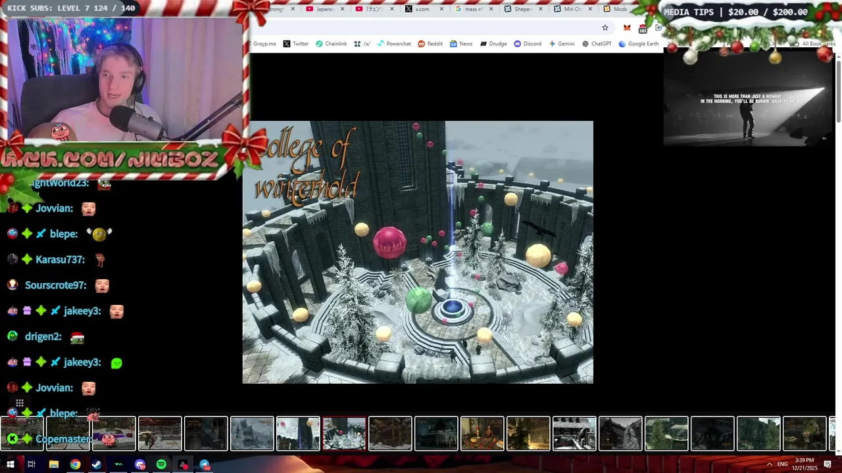This screenshot has height=473, width=842.
Task: Open the News bookmark
Action: tap(460, 44)
